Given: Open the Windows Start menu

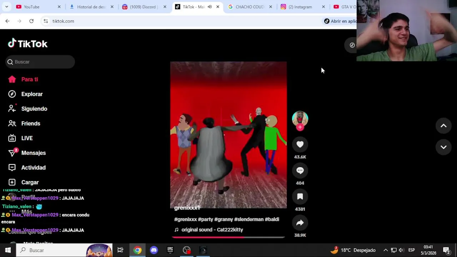Looking at the screenshot, I should pyautogui.click(x=8, y=250).
